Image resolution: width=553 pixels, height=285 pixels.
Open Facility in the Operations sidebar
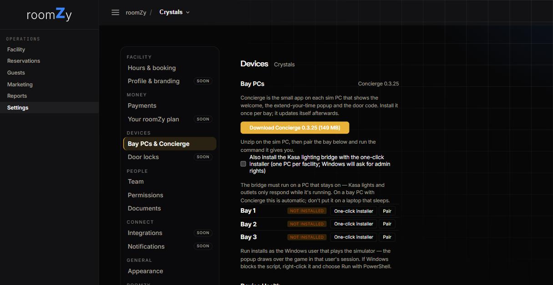[x=49, y=49]
